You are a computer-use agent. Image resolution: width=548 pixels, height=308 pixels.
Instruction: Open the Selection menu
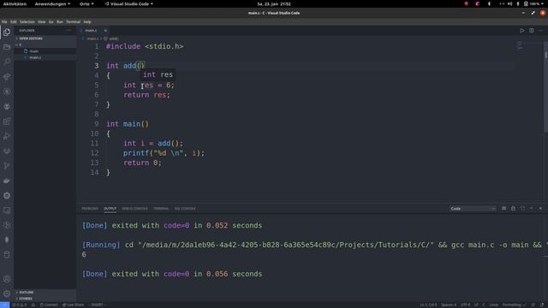(27, 21)
